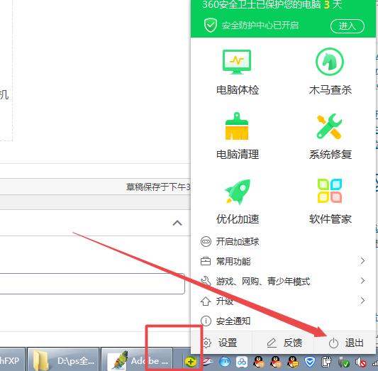Click the draft saved status 草稿保存于下午
Screen dimensions: 378x371
158,187
